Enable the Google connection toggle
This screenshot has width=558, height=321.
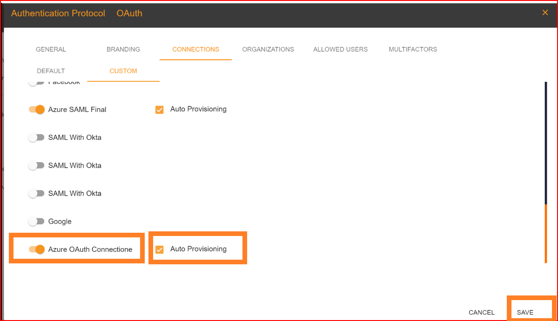pos(37,221)
